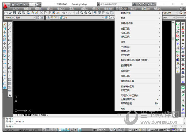This screenshot has height=132, width=187.
Task: Open the 格式(O) menu
Action: (x=61, y=8)
